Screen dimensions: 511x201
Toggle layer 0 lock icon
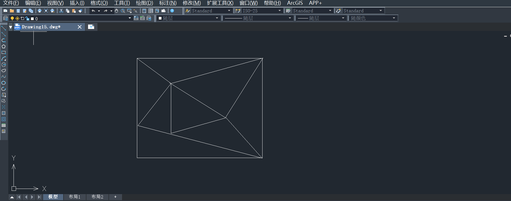click(x=27, y=18)
